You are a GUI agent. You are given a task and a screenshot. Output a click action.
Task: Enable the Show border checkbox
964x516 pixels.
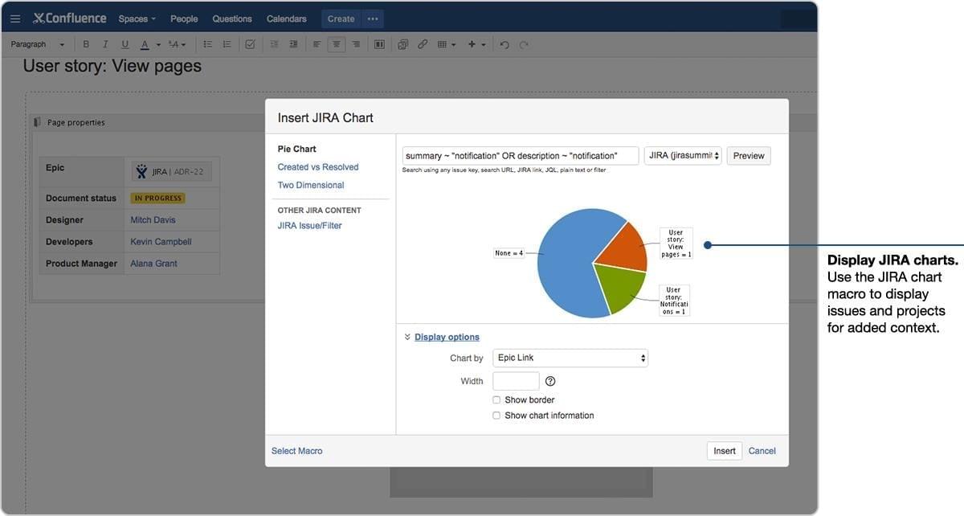tap(496, 399)
